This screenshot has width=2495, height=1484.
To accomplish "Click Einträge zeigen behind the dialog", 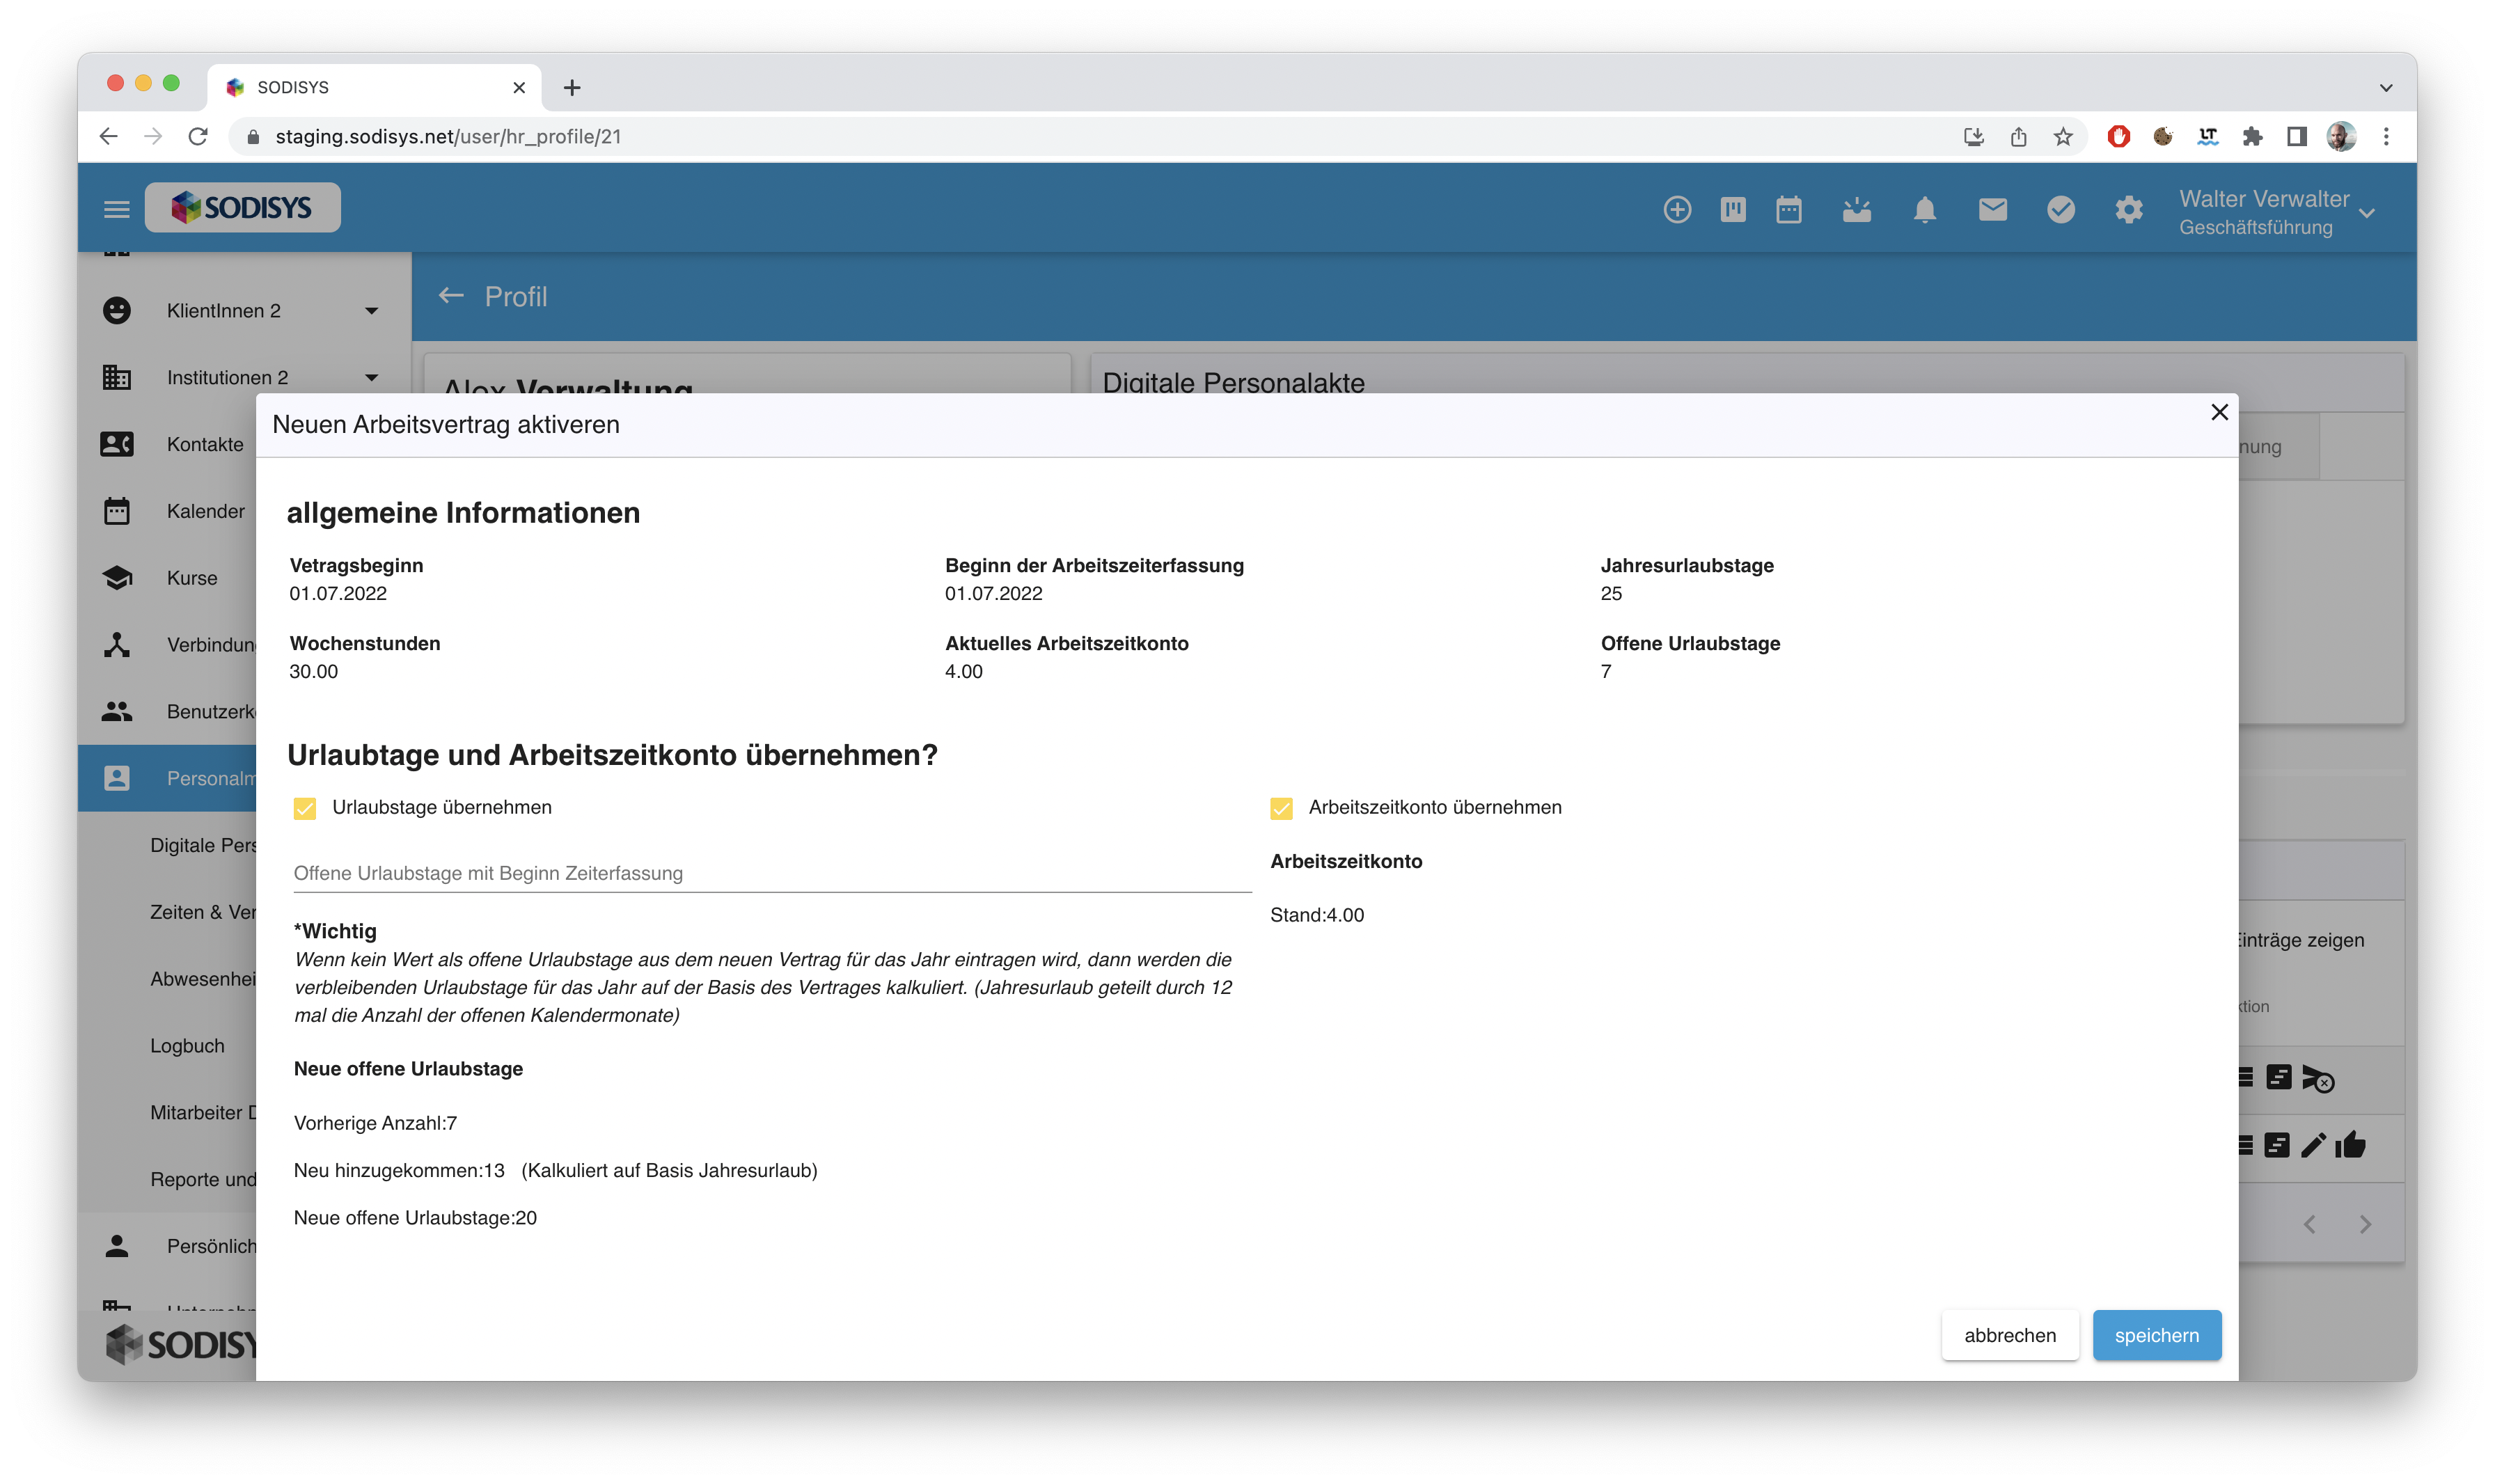I will click(x=2301, y=940).
